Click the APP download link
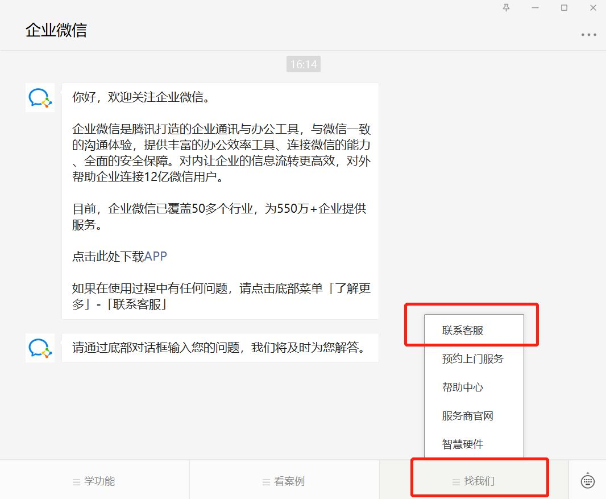 click(156, 256)
